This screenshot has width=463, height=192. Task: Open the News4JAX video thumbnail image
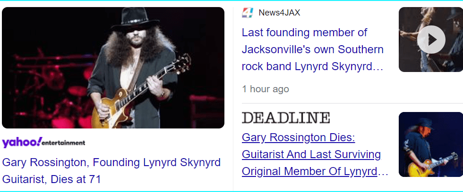[431, 40]
